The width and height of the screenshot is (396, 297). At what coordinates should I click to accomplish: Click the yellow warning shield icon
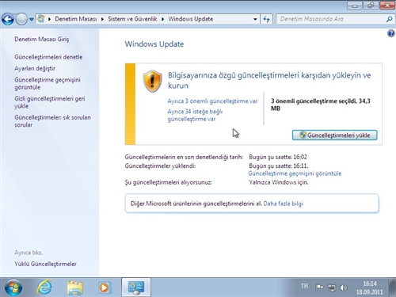[x=152, y=81]
